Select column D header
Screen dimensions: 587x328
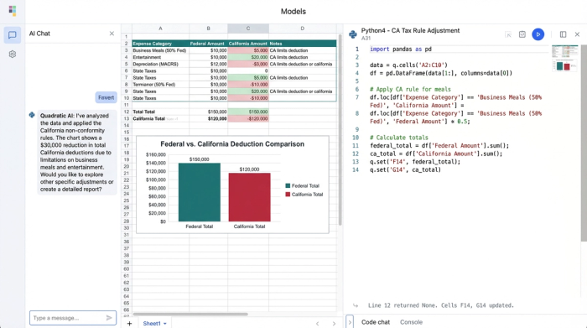(302, 29)
